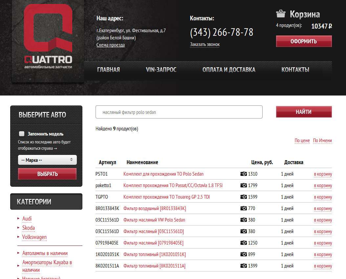Open the Корзина cart heading

pos(305,14)
